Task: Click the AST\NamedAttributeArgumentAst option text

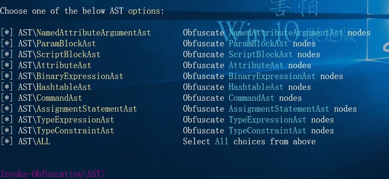Action: coord(84,33)
